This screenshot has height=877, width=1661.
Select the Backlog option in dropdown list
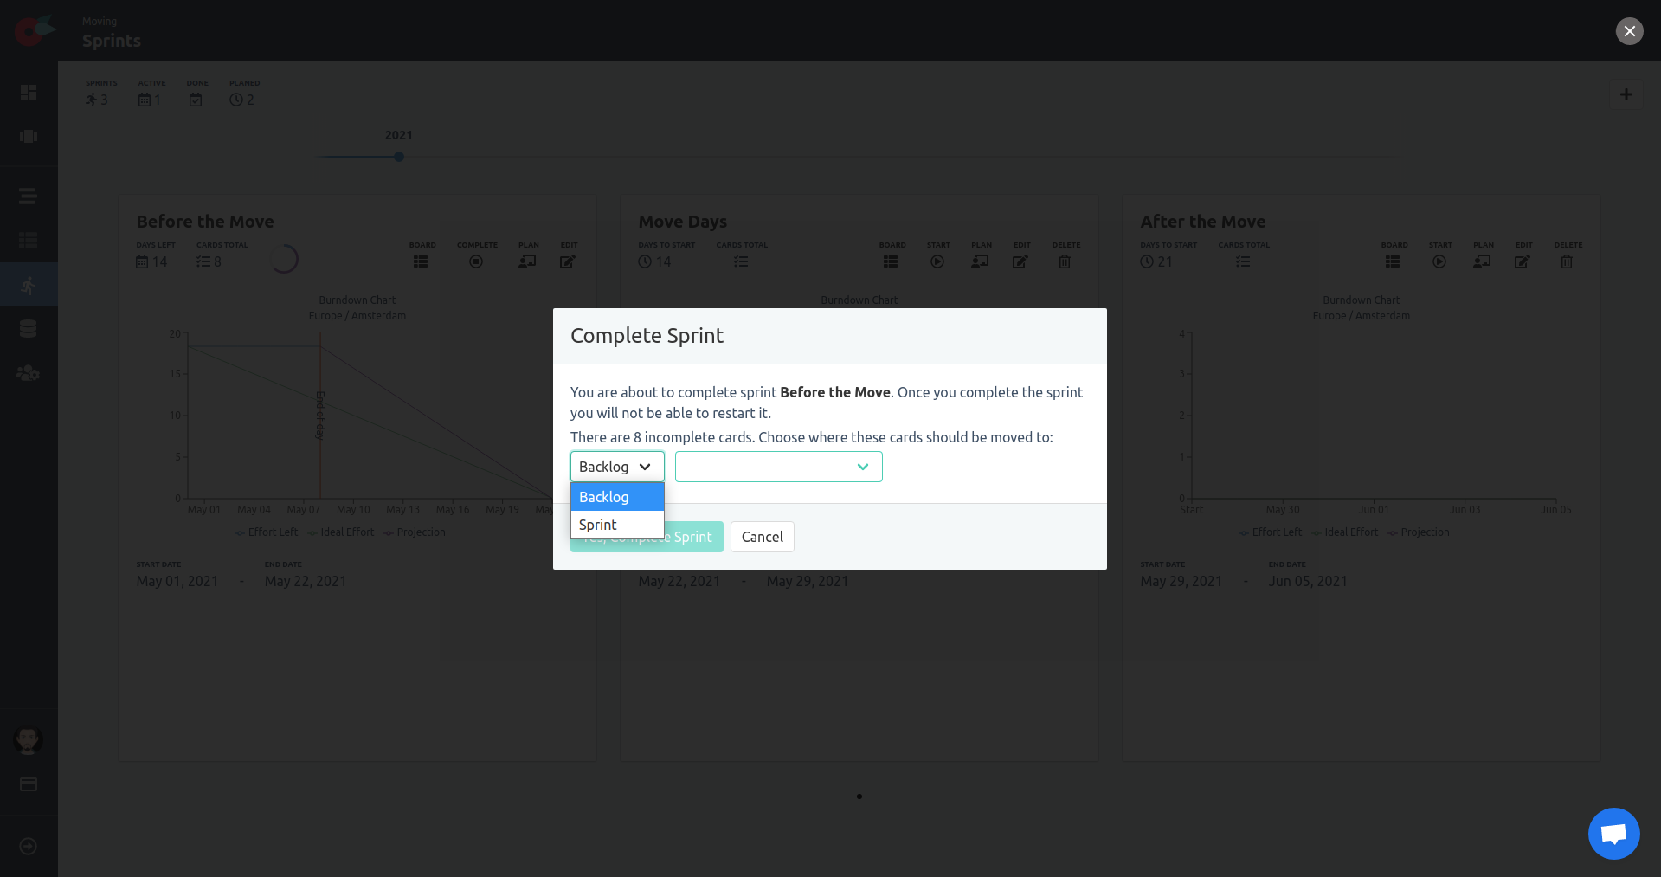point(617,497)
